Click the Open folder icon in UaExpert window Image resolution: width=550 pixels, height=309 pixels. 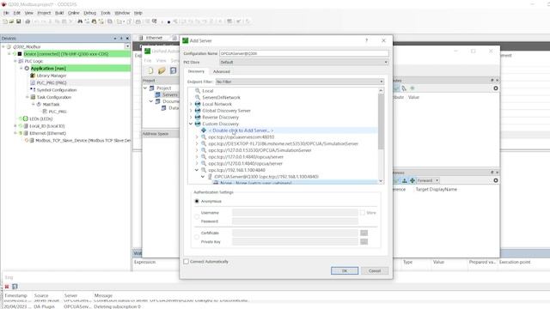click(162, 70)
